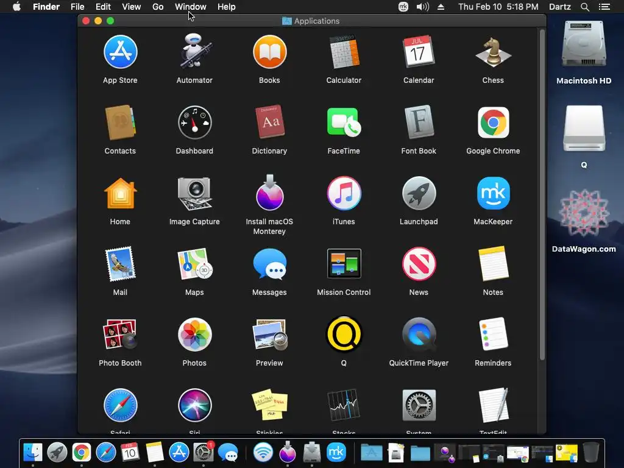The width and height of the screenshot is (624, 468).
Task: Open the Apple menu
Action: click(x=16, y=6)
